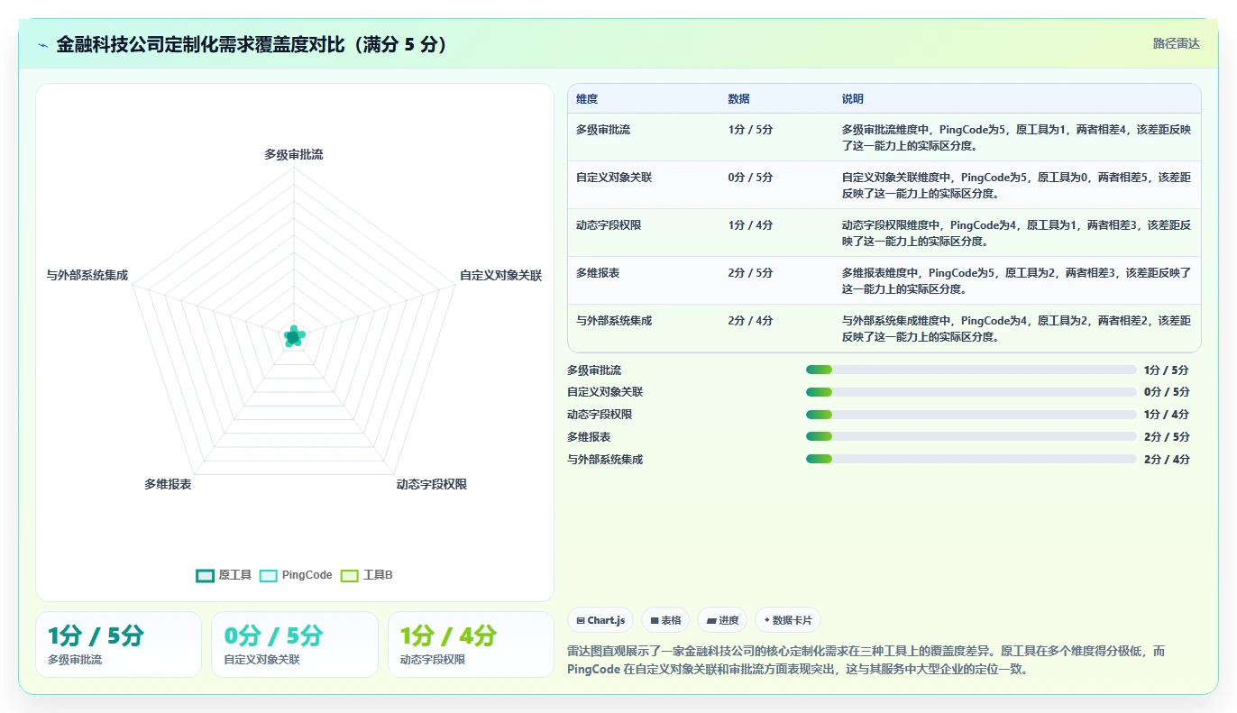Click the 1分 / 4分 table cell
Viewport: 1237px width, 713px height.
click(751, 225)
